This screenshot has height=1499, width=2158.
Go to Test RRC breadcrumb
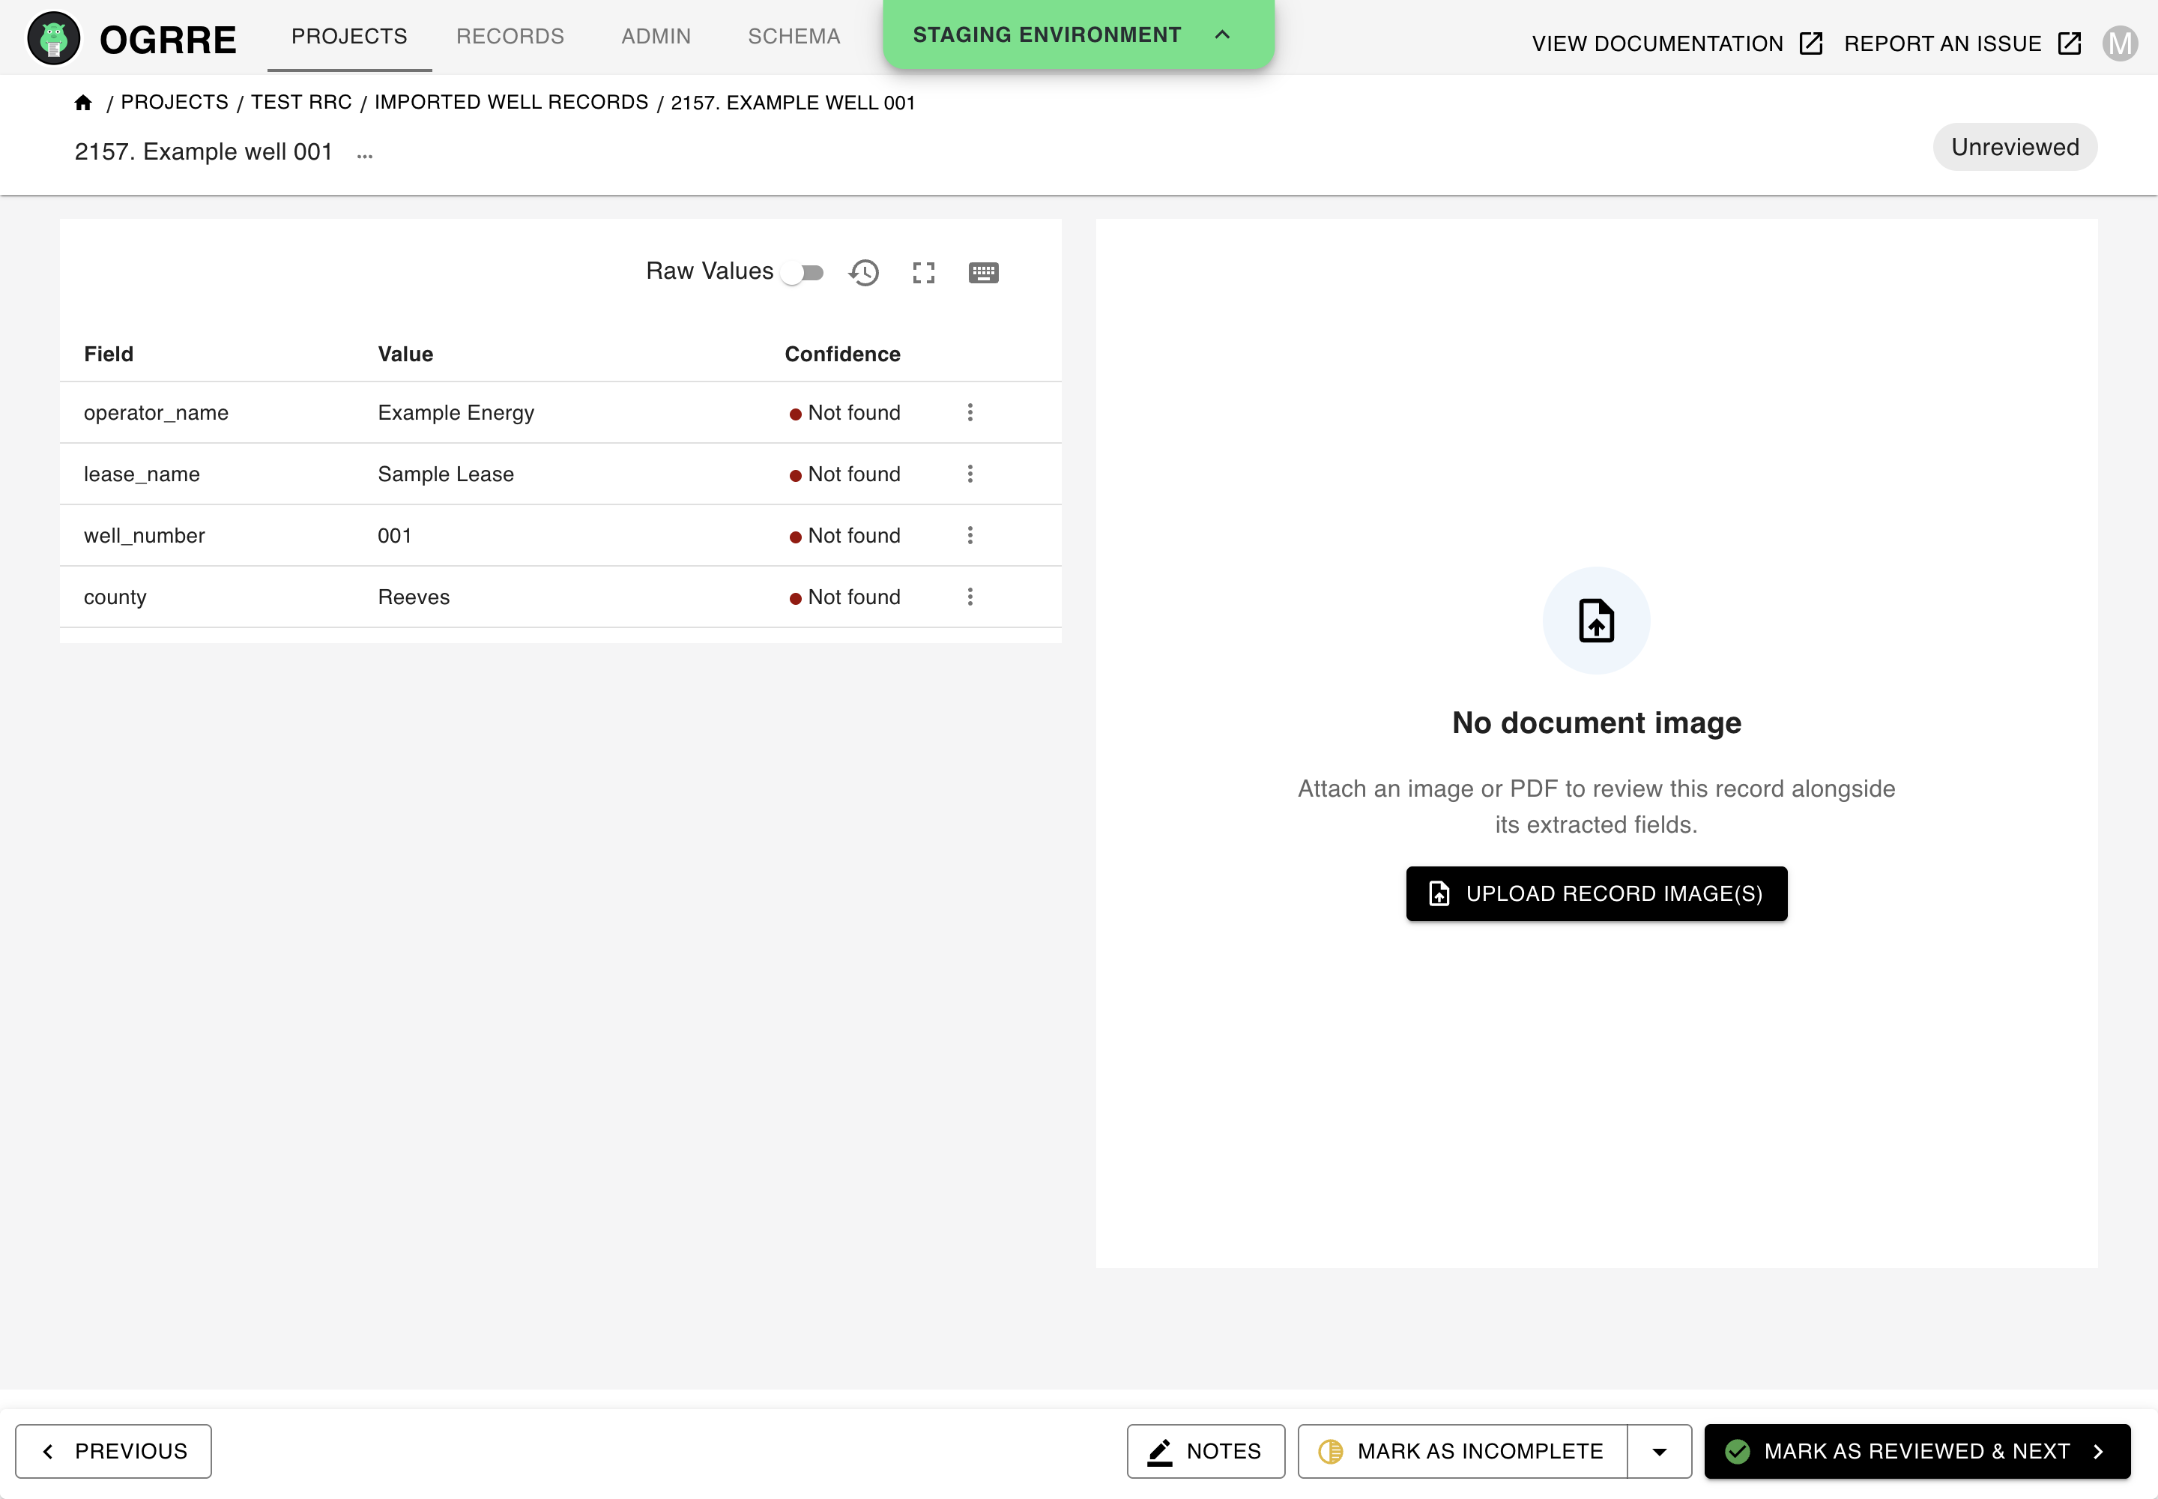tap(301, 103)
